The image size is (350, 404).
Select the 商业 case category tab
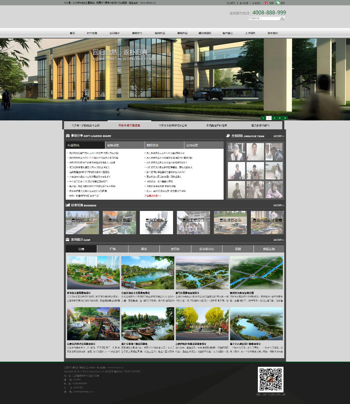144,249
